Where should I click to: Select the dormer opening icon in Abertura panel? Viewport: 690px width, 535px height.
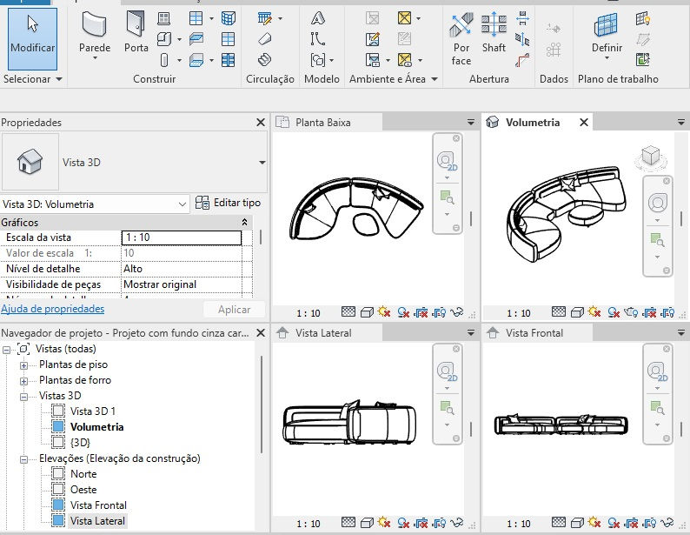point(522,59)
